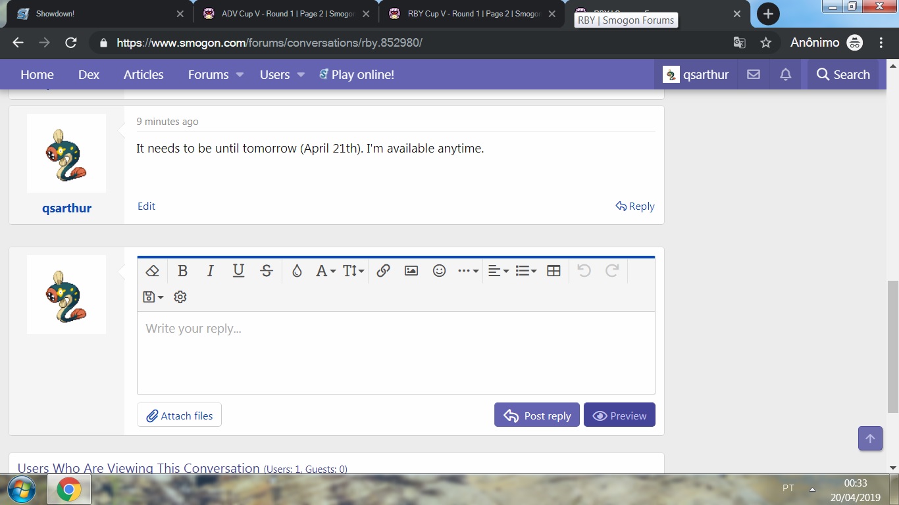Toggle bold formatting
Viewport: 899px width, 505px height.
click(182, 271)
